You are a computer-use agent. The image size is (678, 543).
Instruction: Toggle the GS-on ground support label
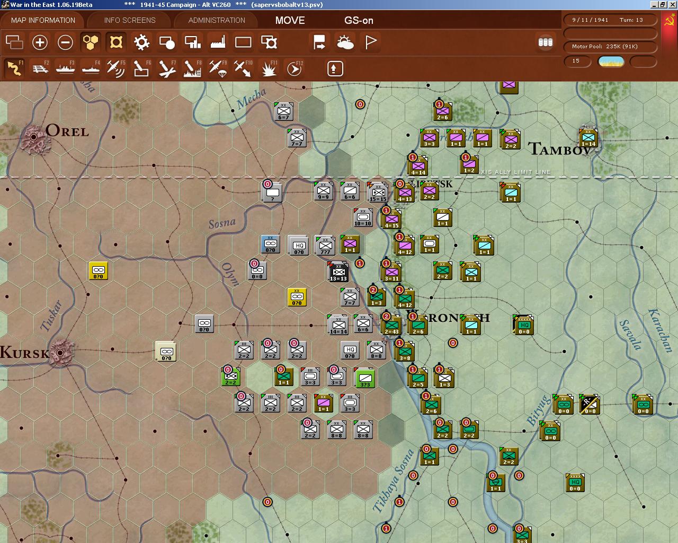coord(359,20)
